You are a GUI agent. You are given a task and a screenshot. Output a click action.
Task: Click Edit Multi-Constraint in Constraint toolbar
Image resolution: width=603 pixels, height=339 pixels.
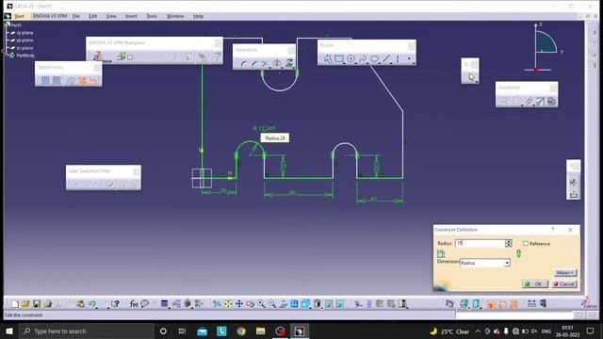(551, 101)
